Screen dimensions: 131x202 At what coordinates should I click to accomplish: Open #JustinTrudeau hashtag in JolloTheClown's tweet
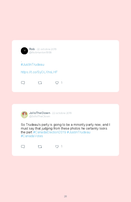[x=79, y=132]
